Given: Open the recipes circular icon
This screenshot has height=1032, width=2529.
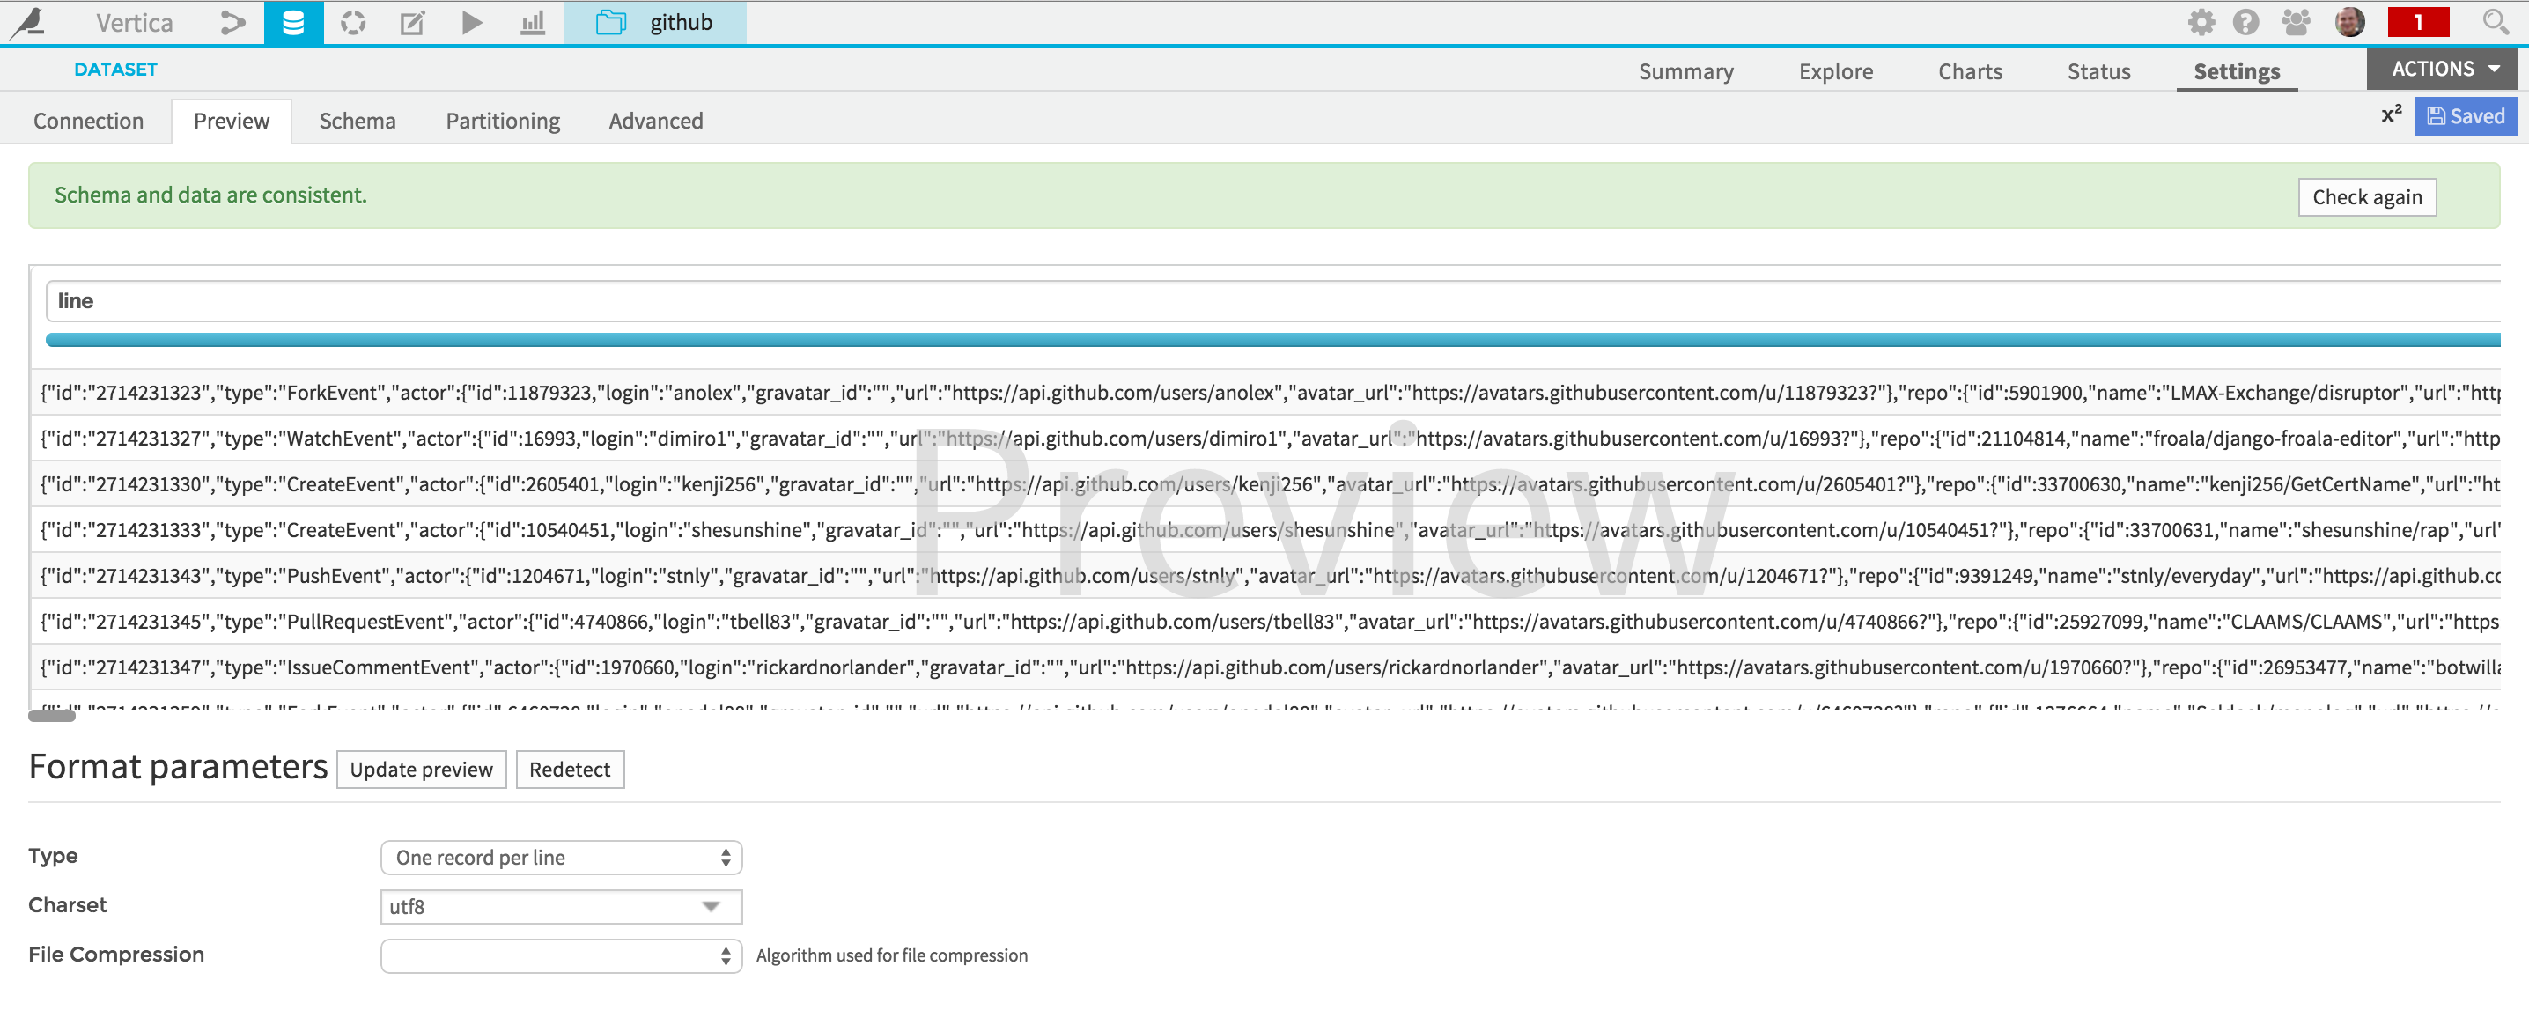Looking at the screenshot, I should (352, 23).
